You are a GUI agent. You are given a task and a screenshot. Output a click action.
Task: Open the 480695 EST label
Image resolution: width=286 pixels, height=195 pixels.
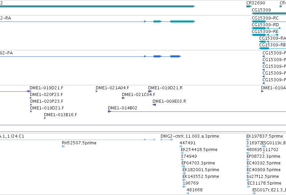click(x=254, y=150)
